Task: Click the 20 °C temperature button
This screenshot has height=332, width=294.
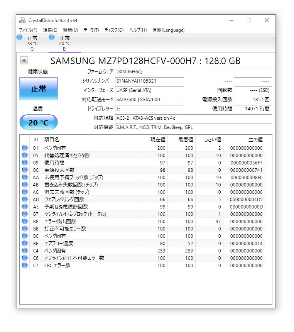Action: point(39,122)
